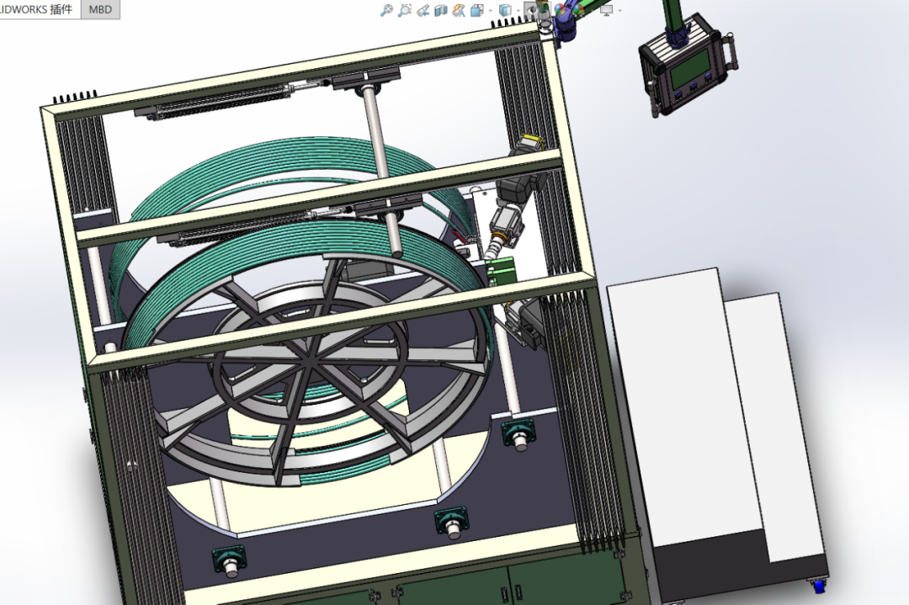The width and height of the screenshot is (909, 605).
Task: Expand the View Settings dropdown arrow
Action: pyautogui.click(x=619, y=10)
